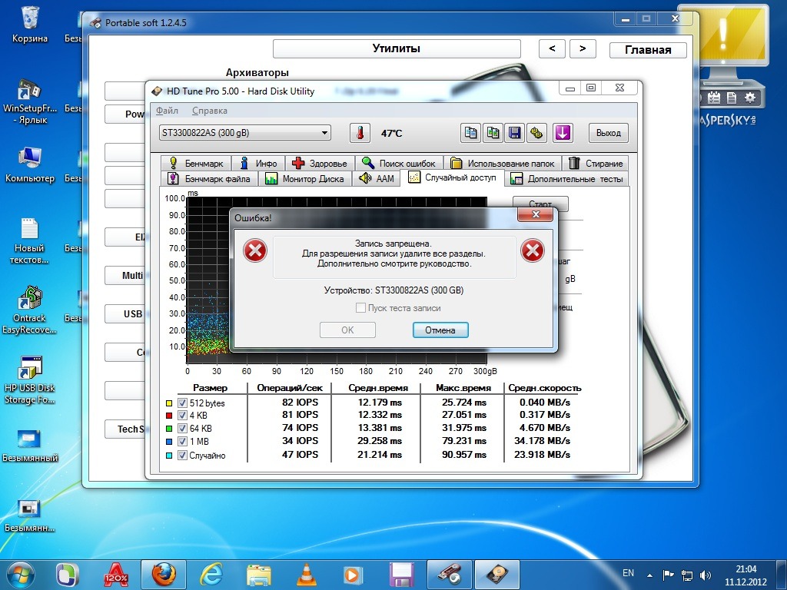This screenshot has width=787, height=590.
Task: Click the purple down-arrow toolbar icon
Action: coord(563,133)
